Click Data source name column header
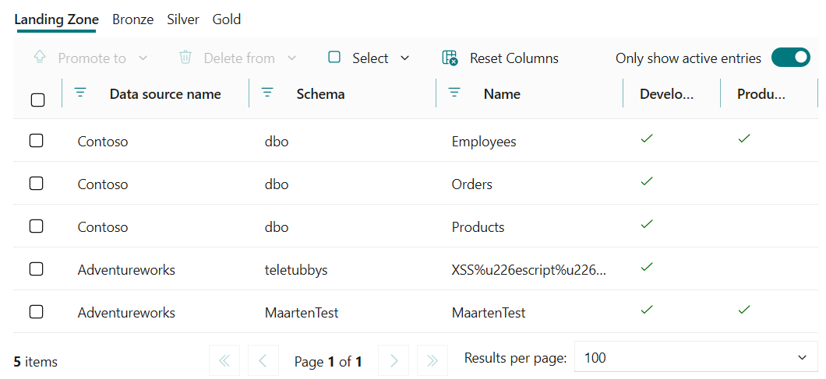826x379 pixels. click(x=165, y=93)
